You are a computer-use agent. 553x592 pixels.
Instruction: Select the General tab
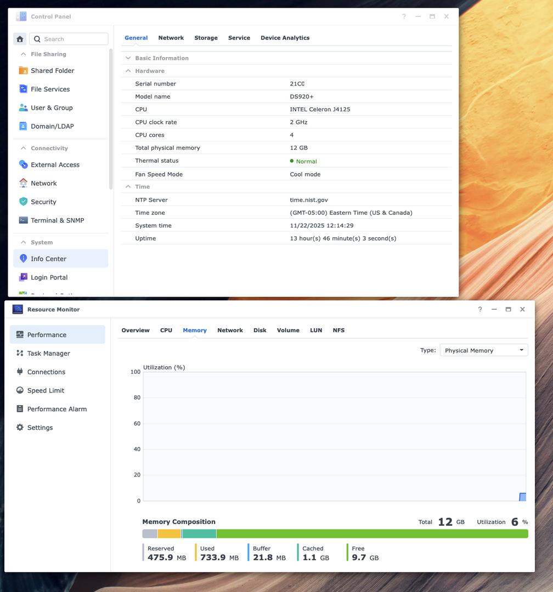pyautogui.click(x=136, y=38)
